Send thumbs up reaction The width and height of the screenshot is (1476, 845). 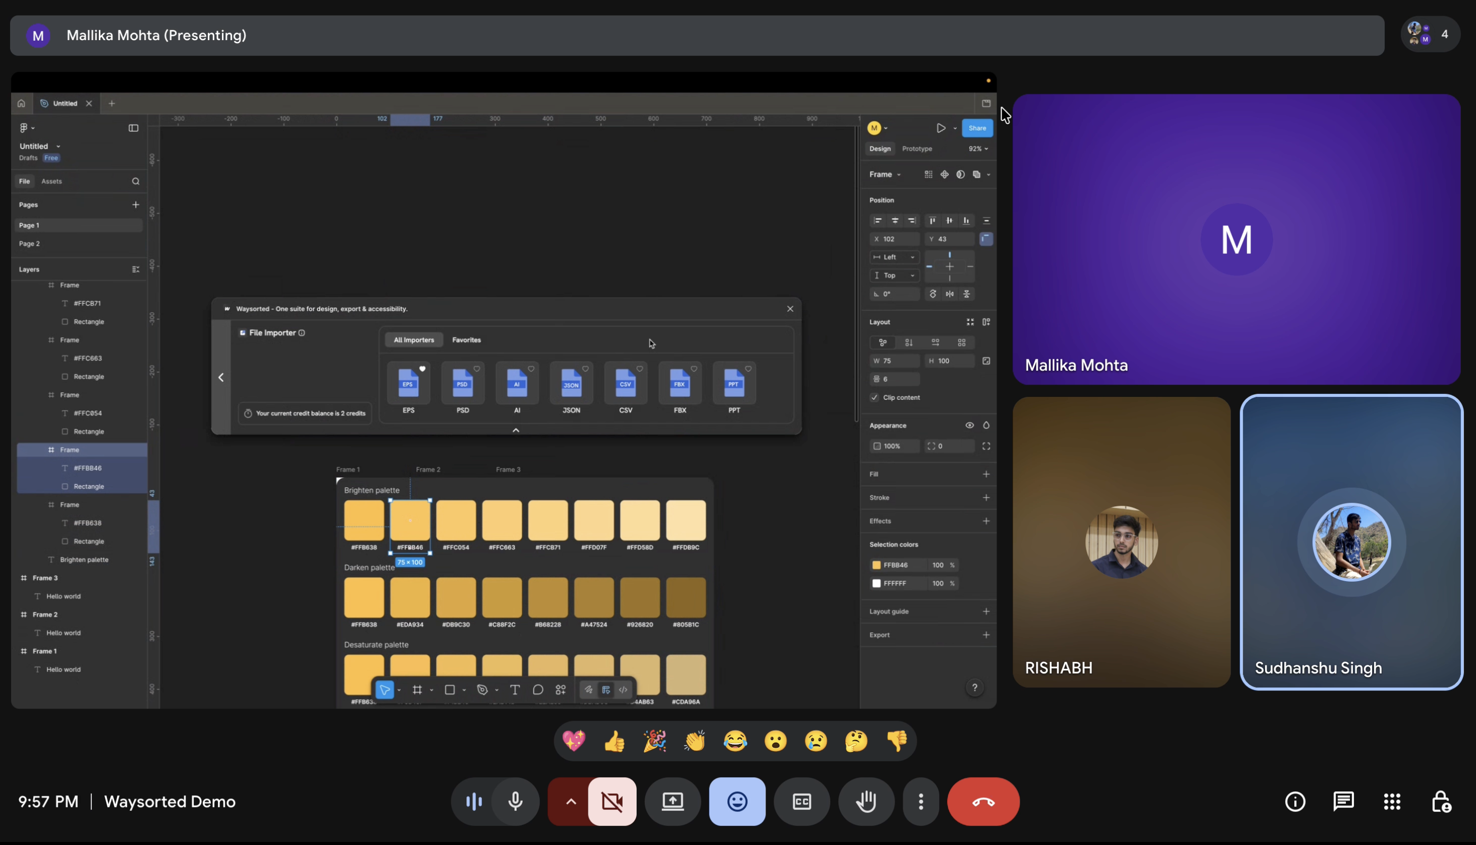click(614, 741)
